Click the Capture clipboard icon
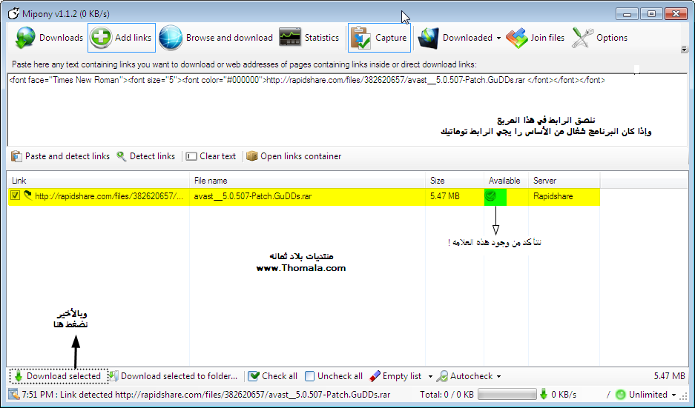This screenshot has width=695, height=408. [x=360, y=38]
